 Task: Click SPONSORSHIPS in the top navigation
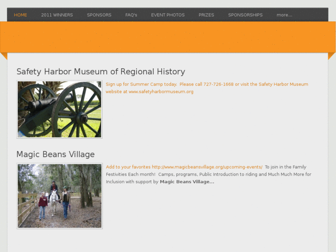[245, 15]
